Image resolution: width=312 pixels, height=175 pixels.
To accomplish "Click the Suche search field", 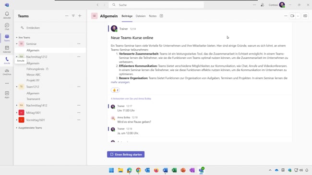I will tap(156, 5).
